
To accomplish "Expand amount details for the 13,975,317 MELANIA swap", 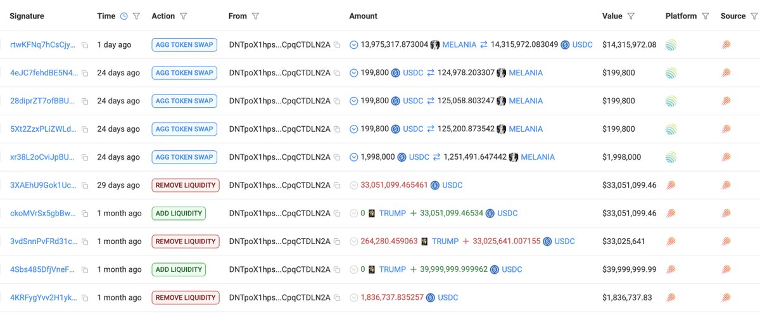I will point(354,45).
